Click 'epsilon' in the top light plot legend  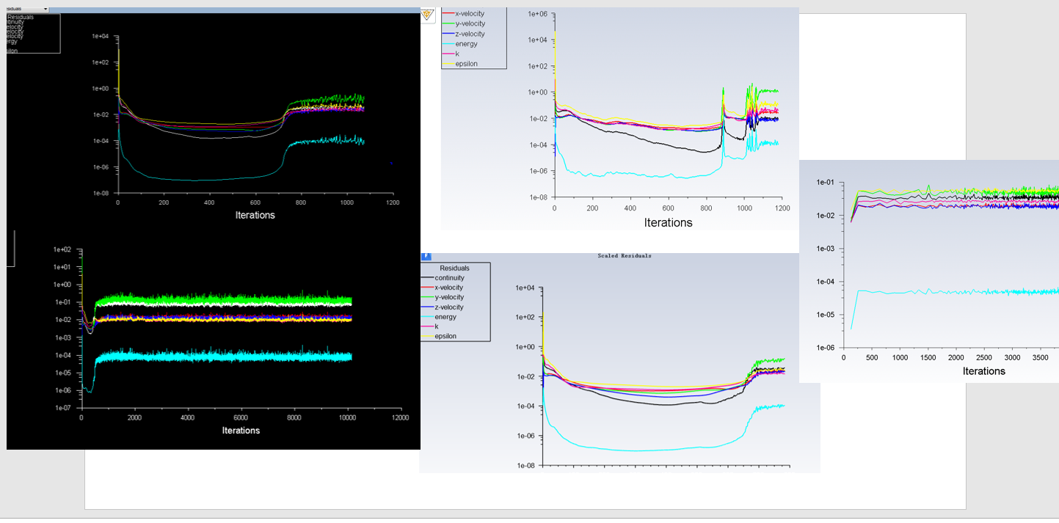point(467,64)
